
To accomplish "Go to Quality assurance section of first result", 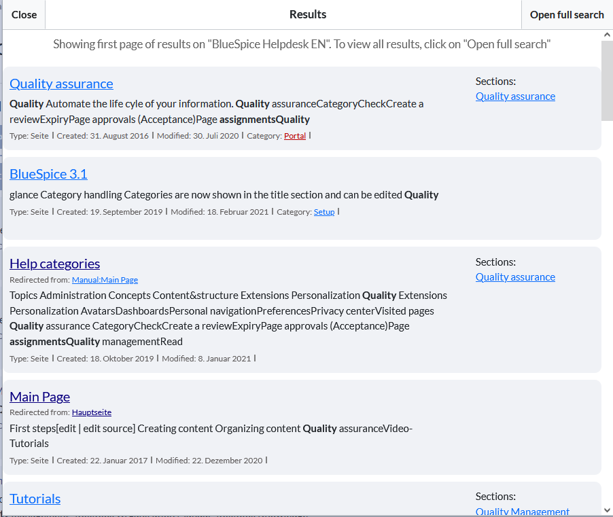I will click(x=515, y=96).
